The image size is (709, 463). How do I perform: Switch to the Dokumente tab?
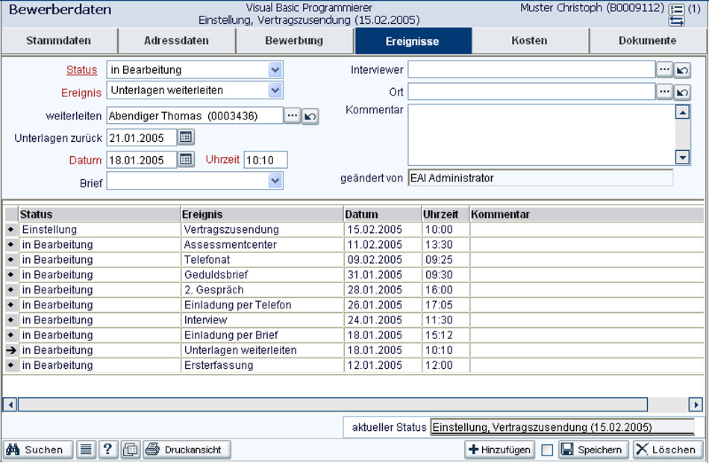coord(648,41)
